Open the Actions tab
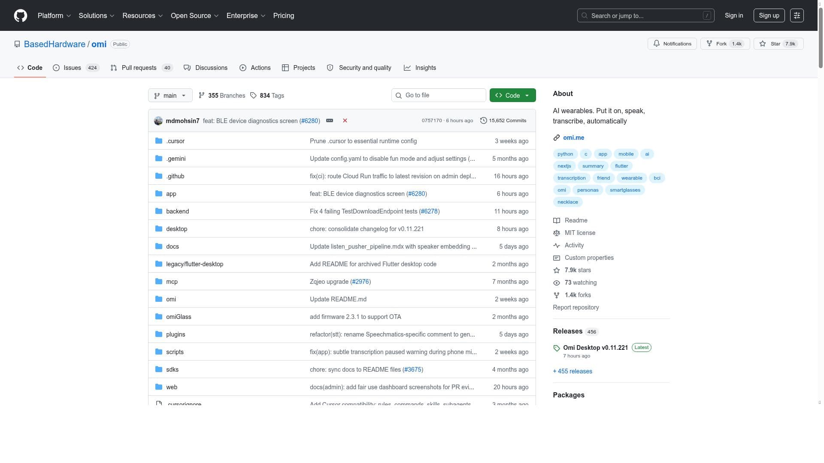824x463 pixels. tap(255, 68)
